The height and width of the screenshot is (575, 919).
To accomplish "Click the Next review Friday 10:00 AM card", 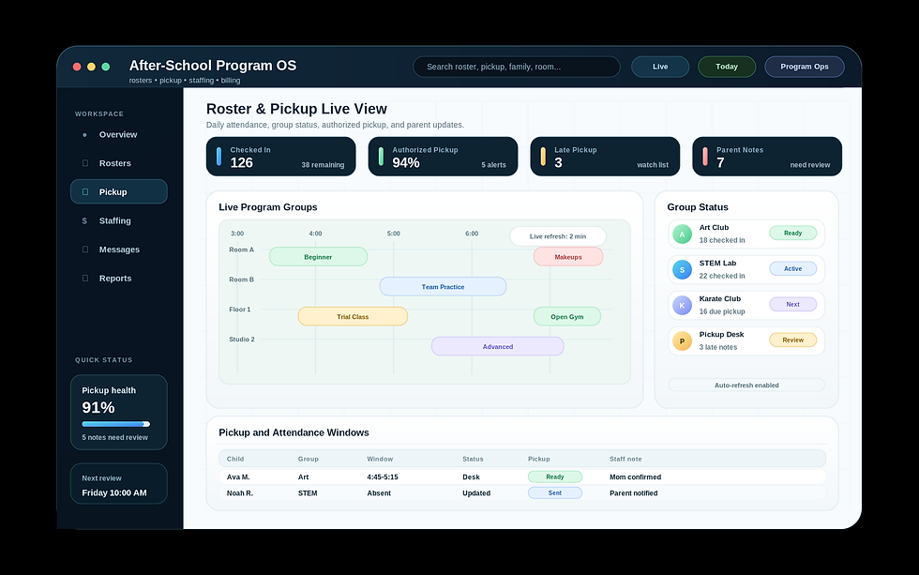I will [119, 484].
